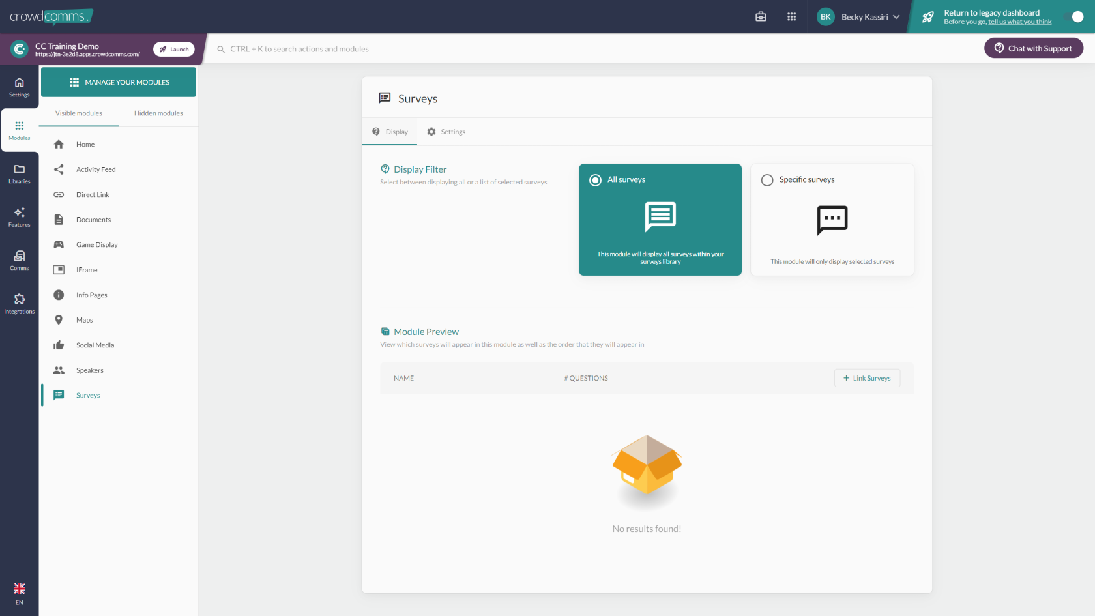This screenshot has width=1095, height=616.
Task: Click the Speakers people icon
Action: click(59, 370)
